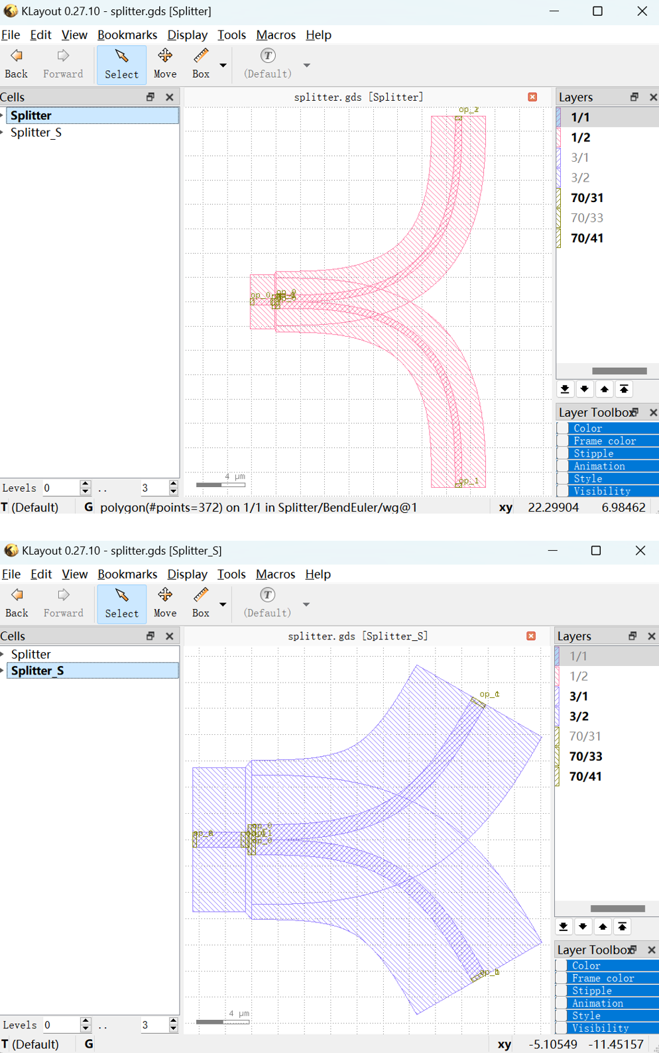Click Layers horizontal scrollbar in Splitter window
Screen dimensions: 659x1053
coord(619,371)
